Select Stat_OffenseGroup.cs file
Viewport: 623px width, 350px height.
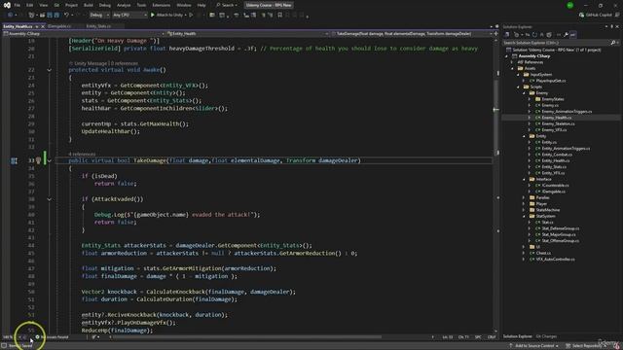tap(561, 241)
